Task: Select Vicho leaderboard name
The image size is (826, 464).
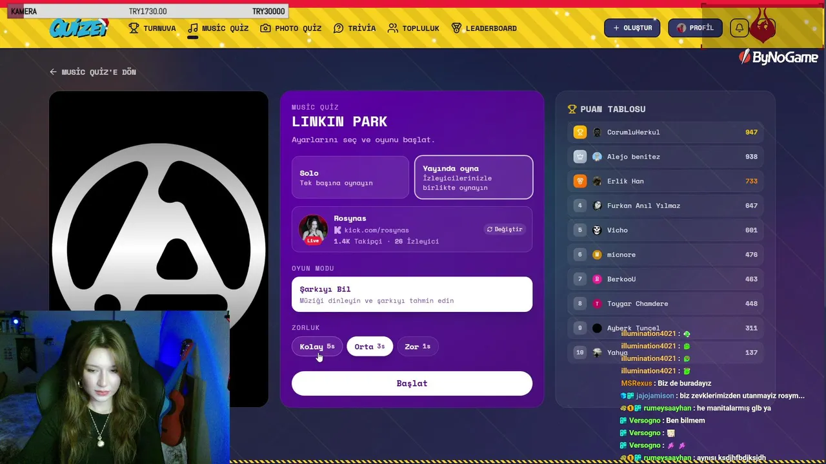Action: click(x=617, y=230)
